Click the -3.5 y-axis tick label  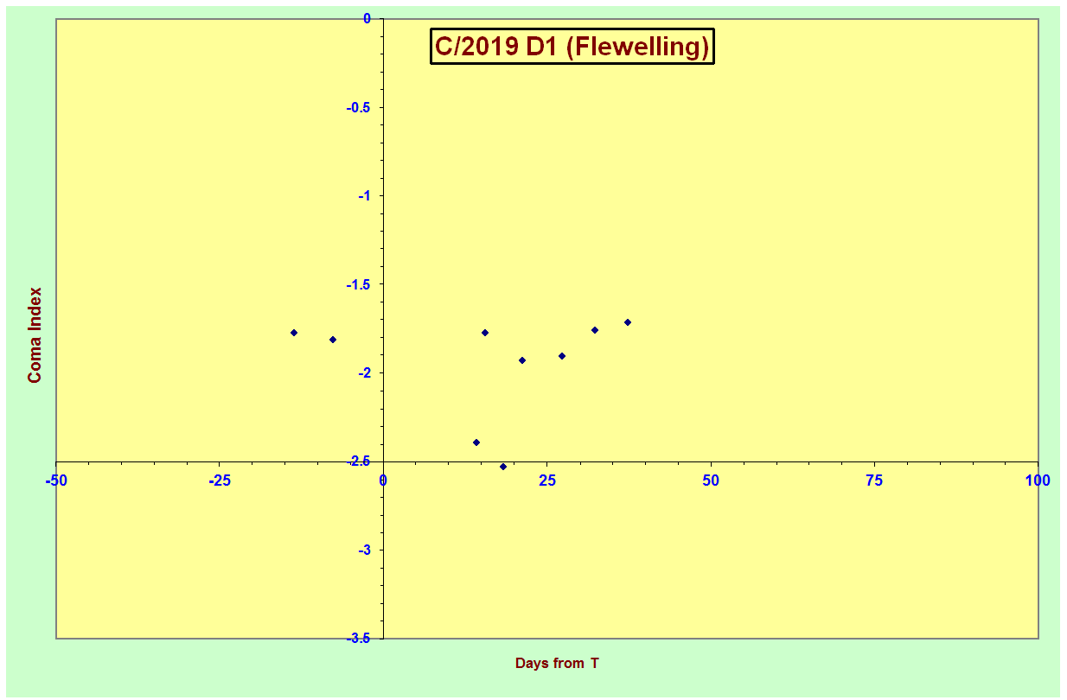pyautogui.click(x=358, y=639)
